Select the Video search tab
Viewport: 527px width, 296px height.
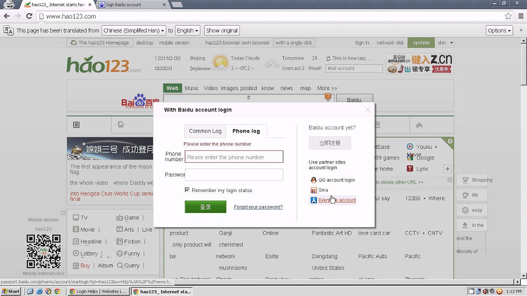pyautogui.click(x=210, y=88)
